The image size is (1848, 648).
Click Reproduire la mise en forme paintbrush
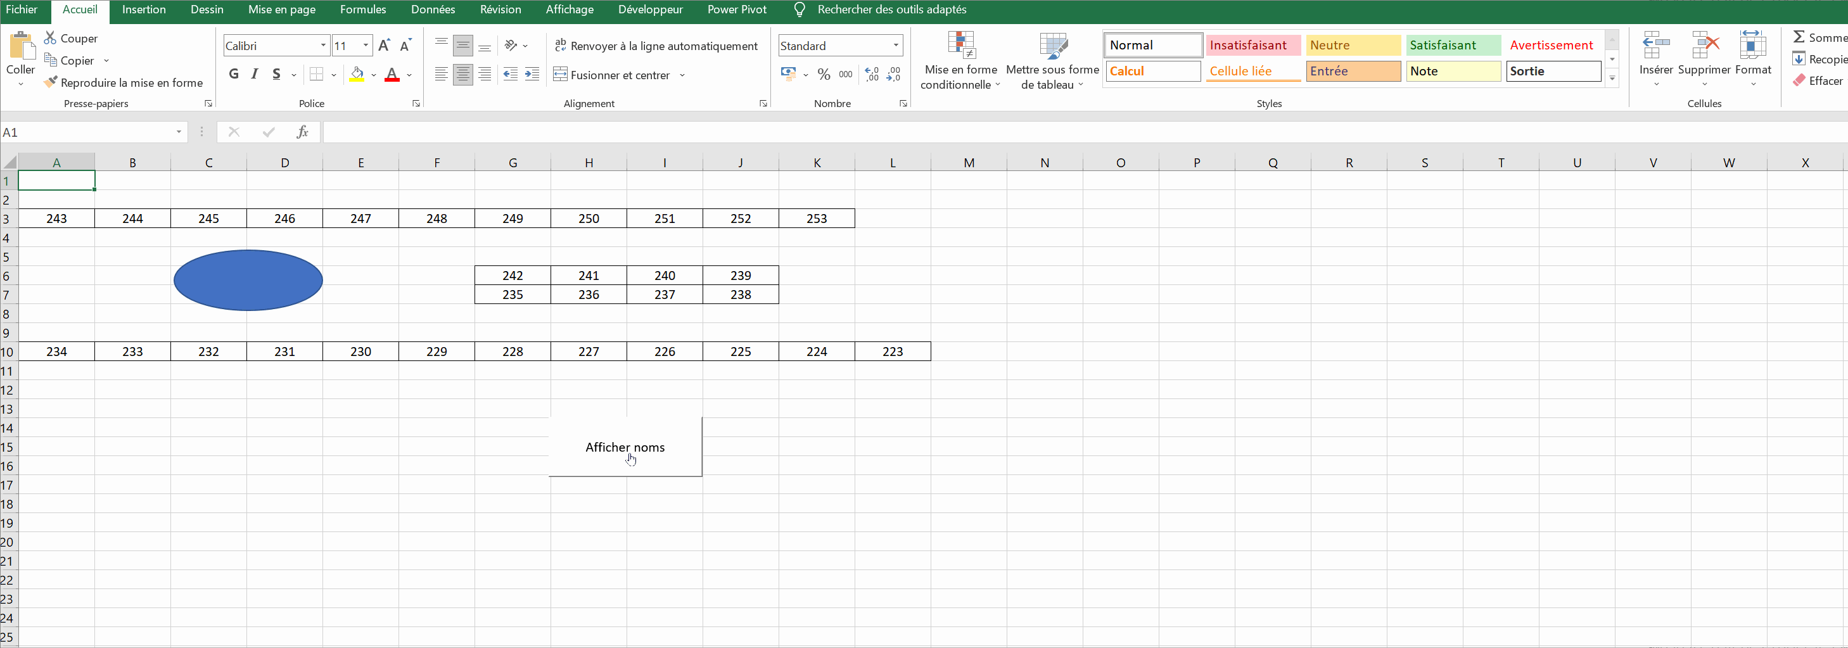click(x=50, y=82)
